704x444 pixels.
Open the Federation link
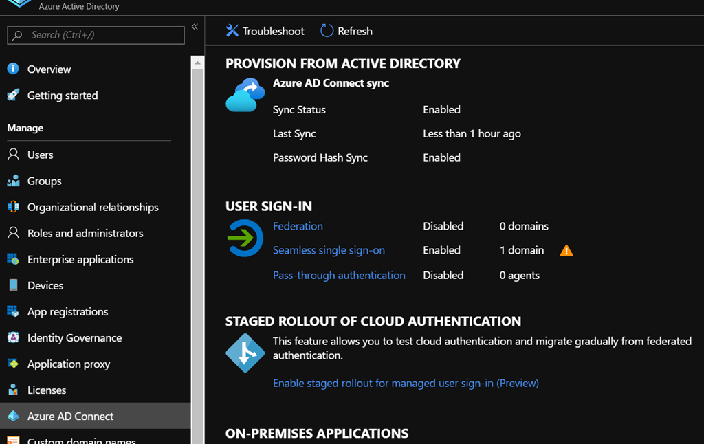[298, 226]
